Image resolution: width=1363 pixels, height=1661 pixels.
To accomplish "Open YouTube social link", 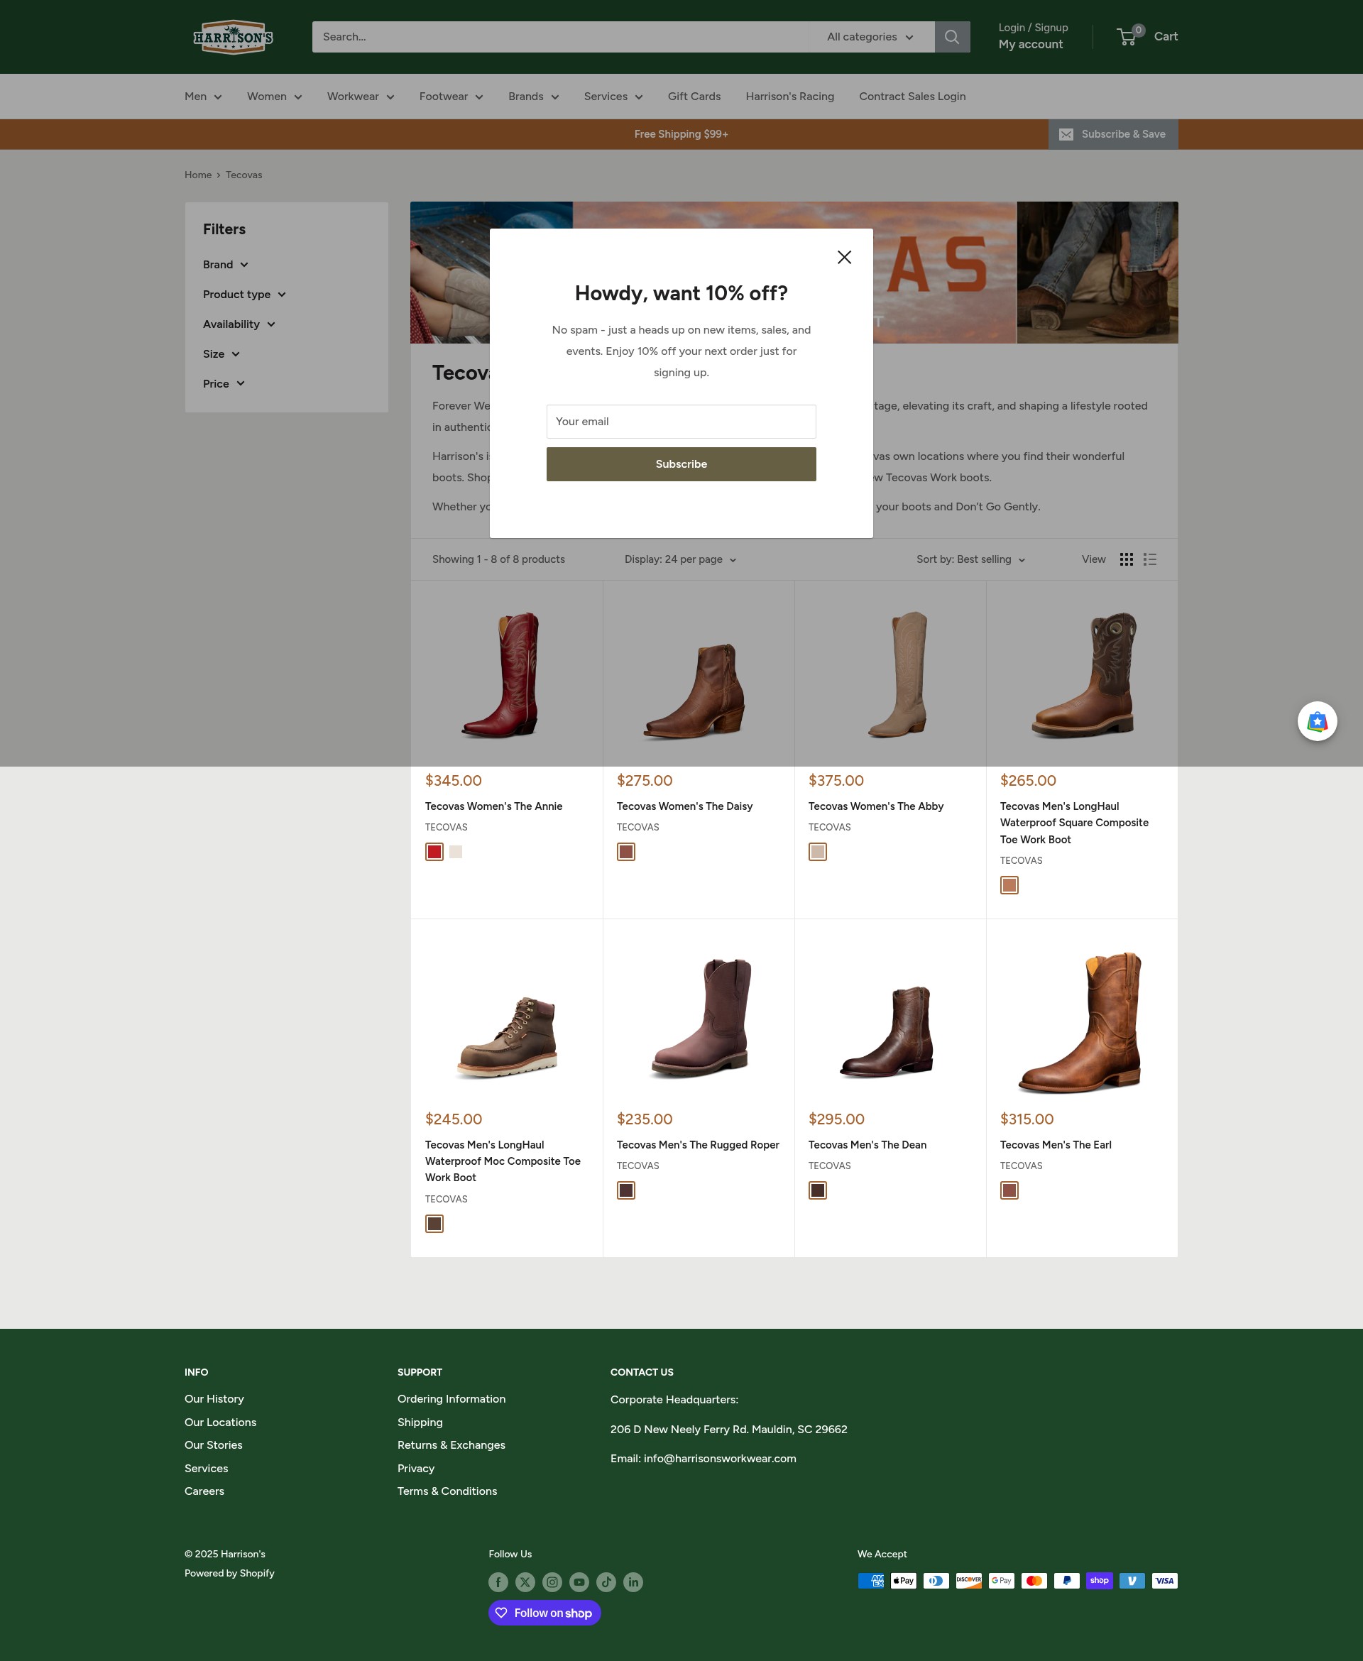I will 579,1581.
